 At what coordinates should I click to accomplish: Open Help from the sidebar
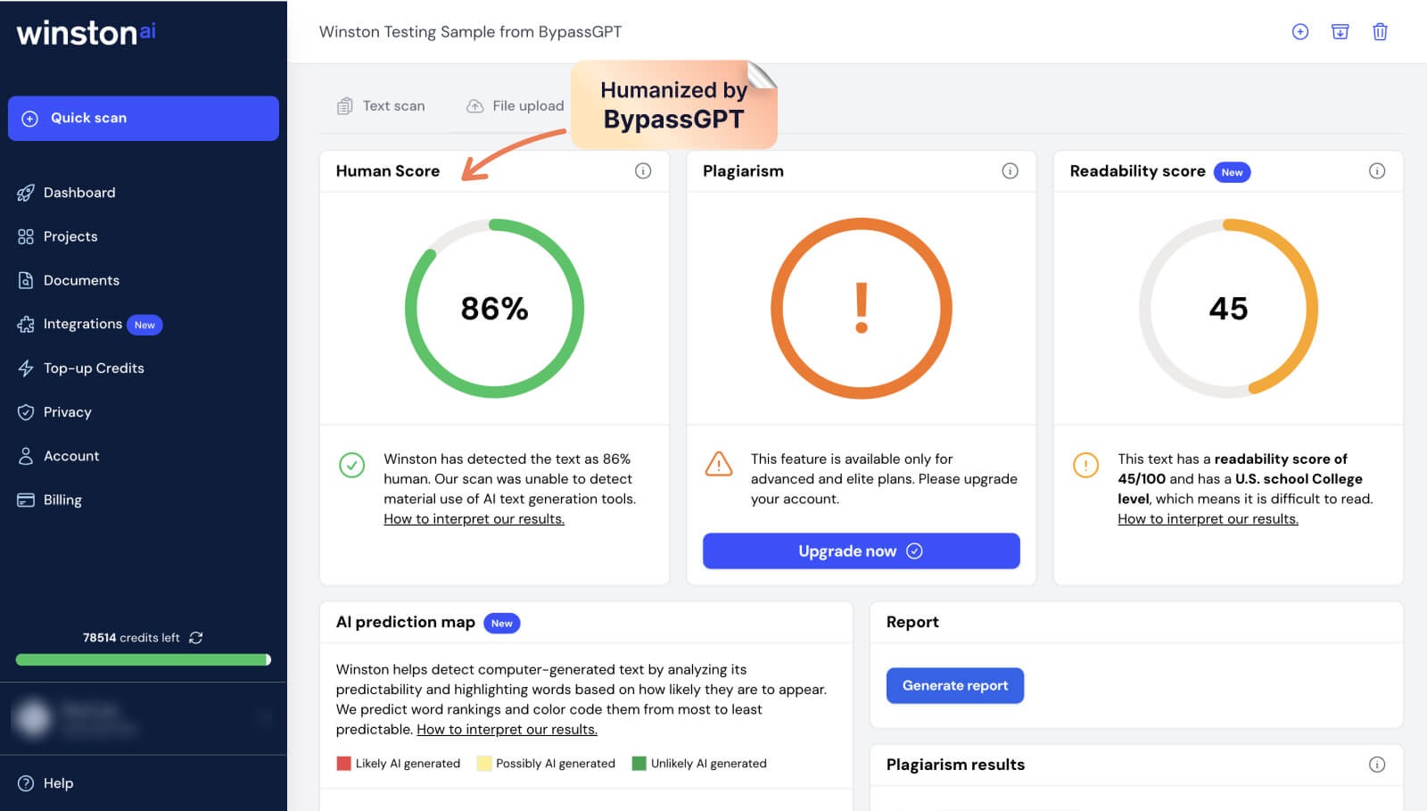[x=46, y=783]
